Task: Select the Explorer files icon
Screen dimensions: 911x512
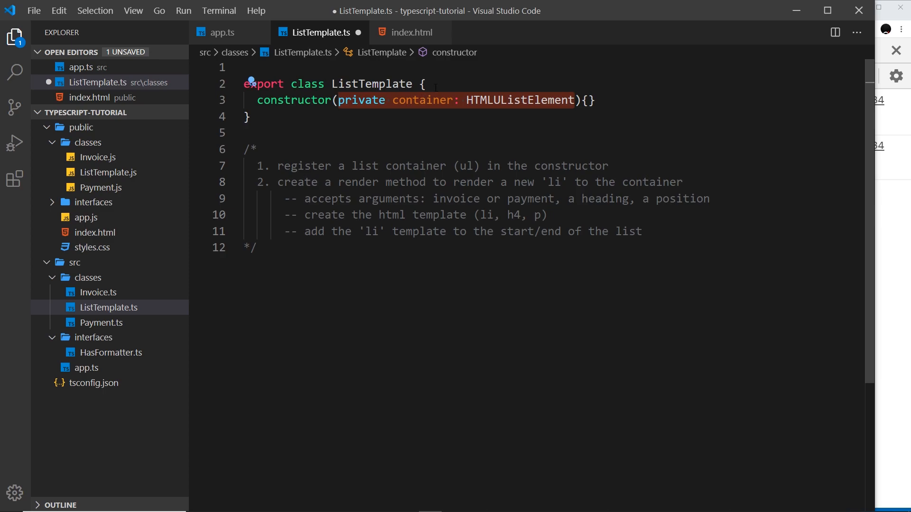Action: [15, 37]
